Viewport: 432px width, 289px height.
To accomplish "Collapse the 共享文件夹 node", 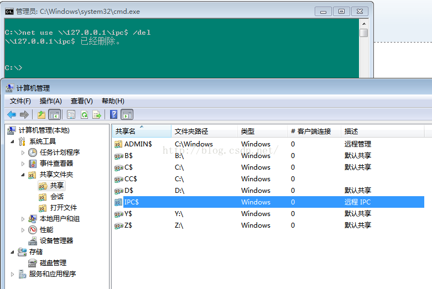I will (x=23, y=175).
